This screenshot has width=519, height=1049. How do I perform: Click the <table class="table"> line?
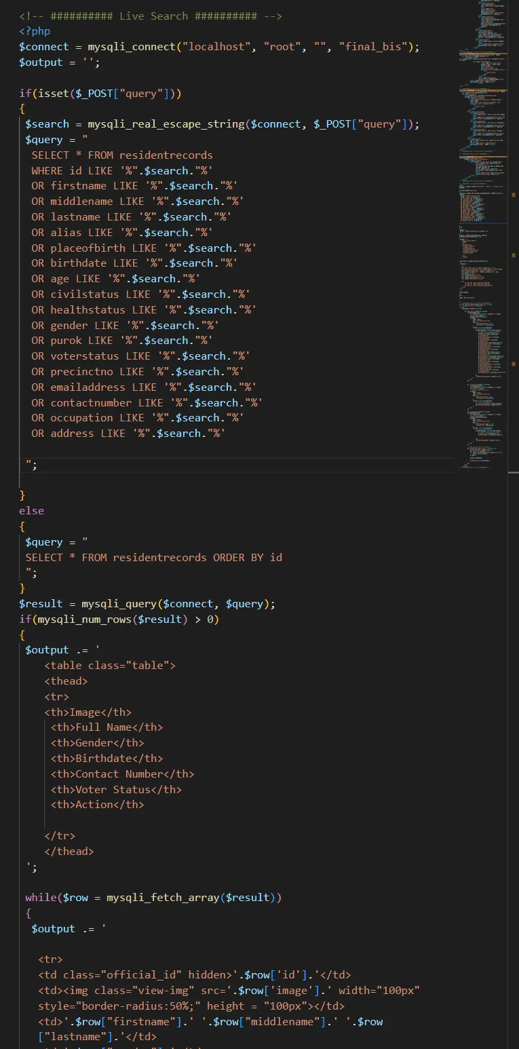click(x=110, y=666)
